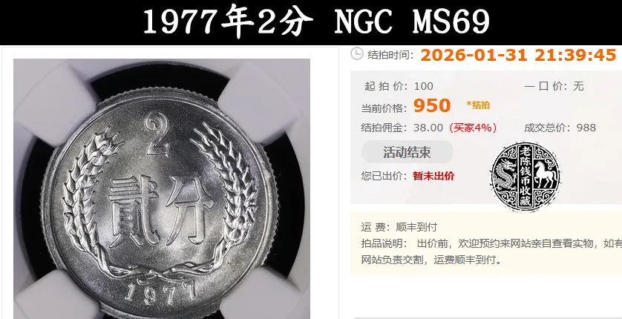Click the current price 950

(x=432, y=105)
